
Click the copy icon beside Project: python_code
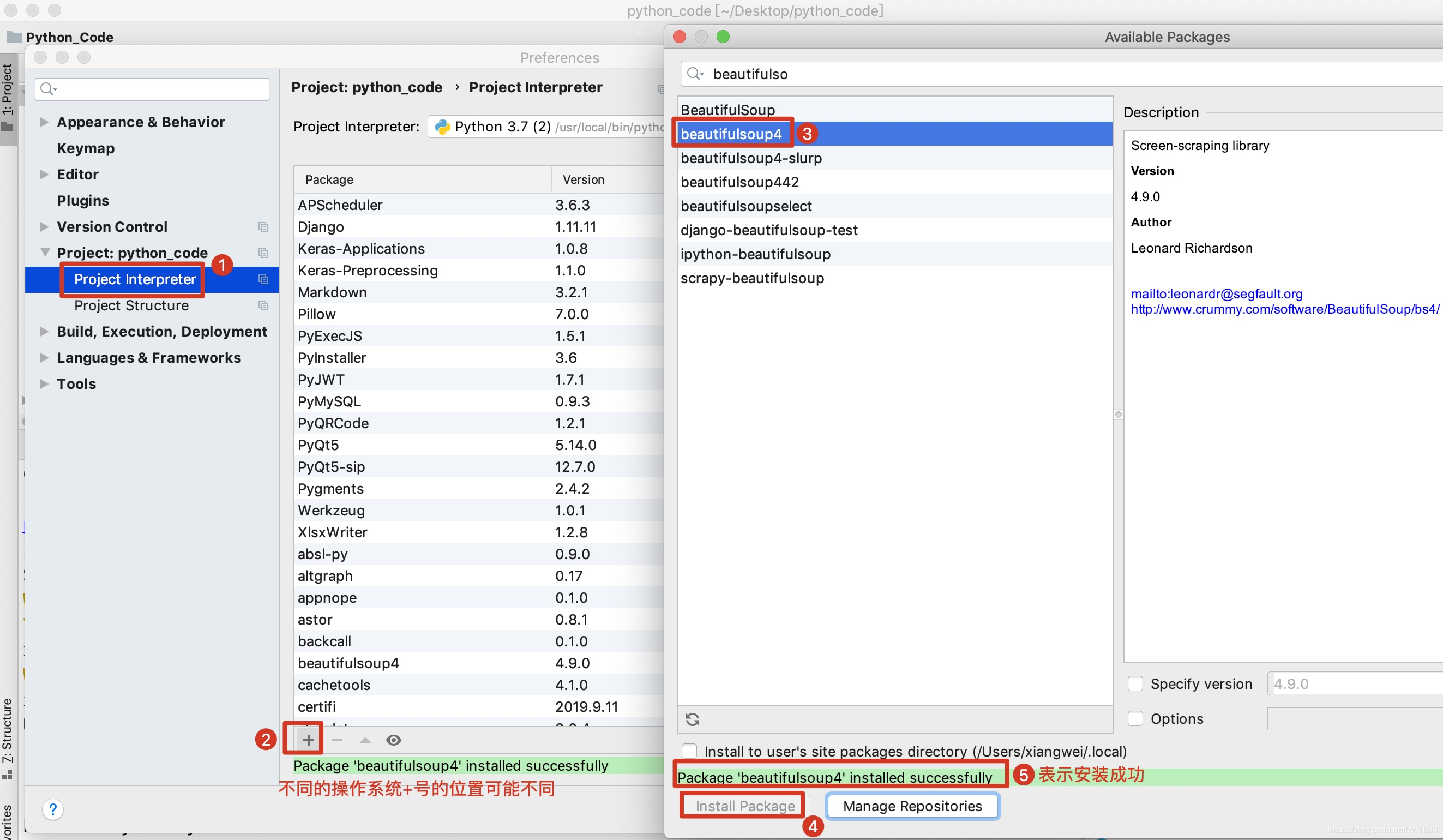click(x=263, y=253)
